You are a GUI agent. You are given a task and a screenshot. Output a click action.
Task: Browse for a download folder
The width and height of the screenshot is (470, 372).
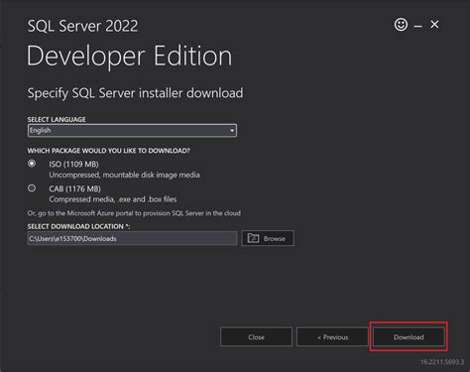click(268, 238)
